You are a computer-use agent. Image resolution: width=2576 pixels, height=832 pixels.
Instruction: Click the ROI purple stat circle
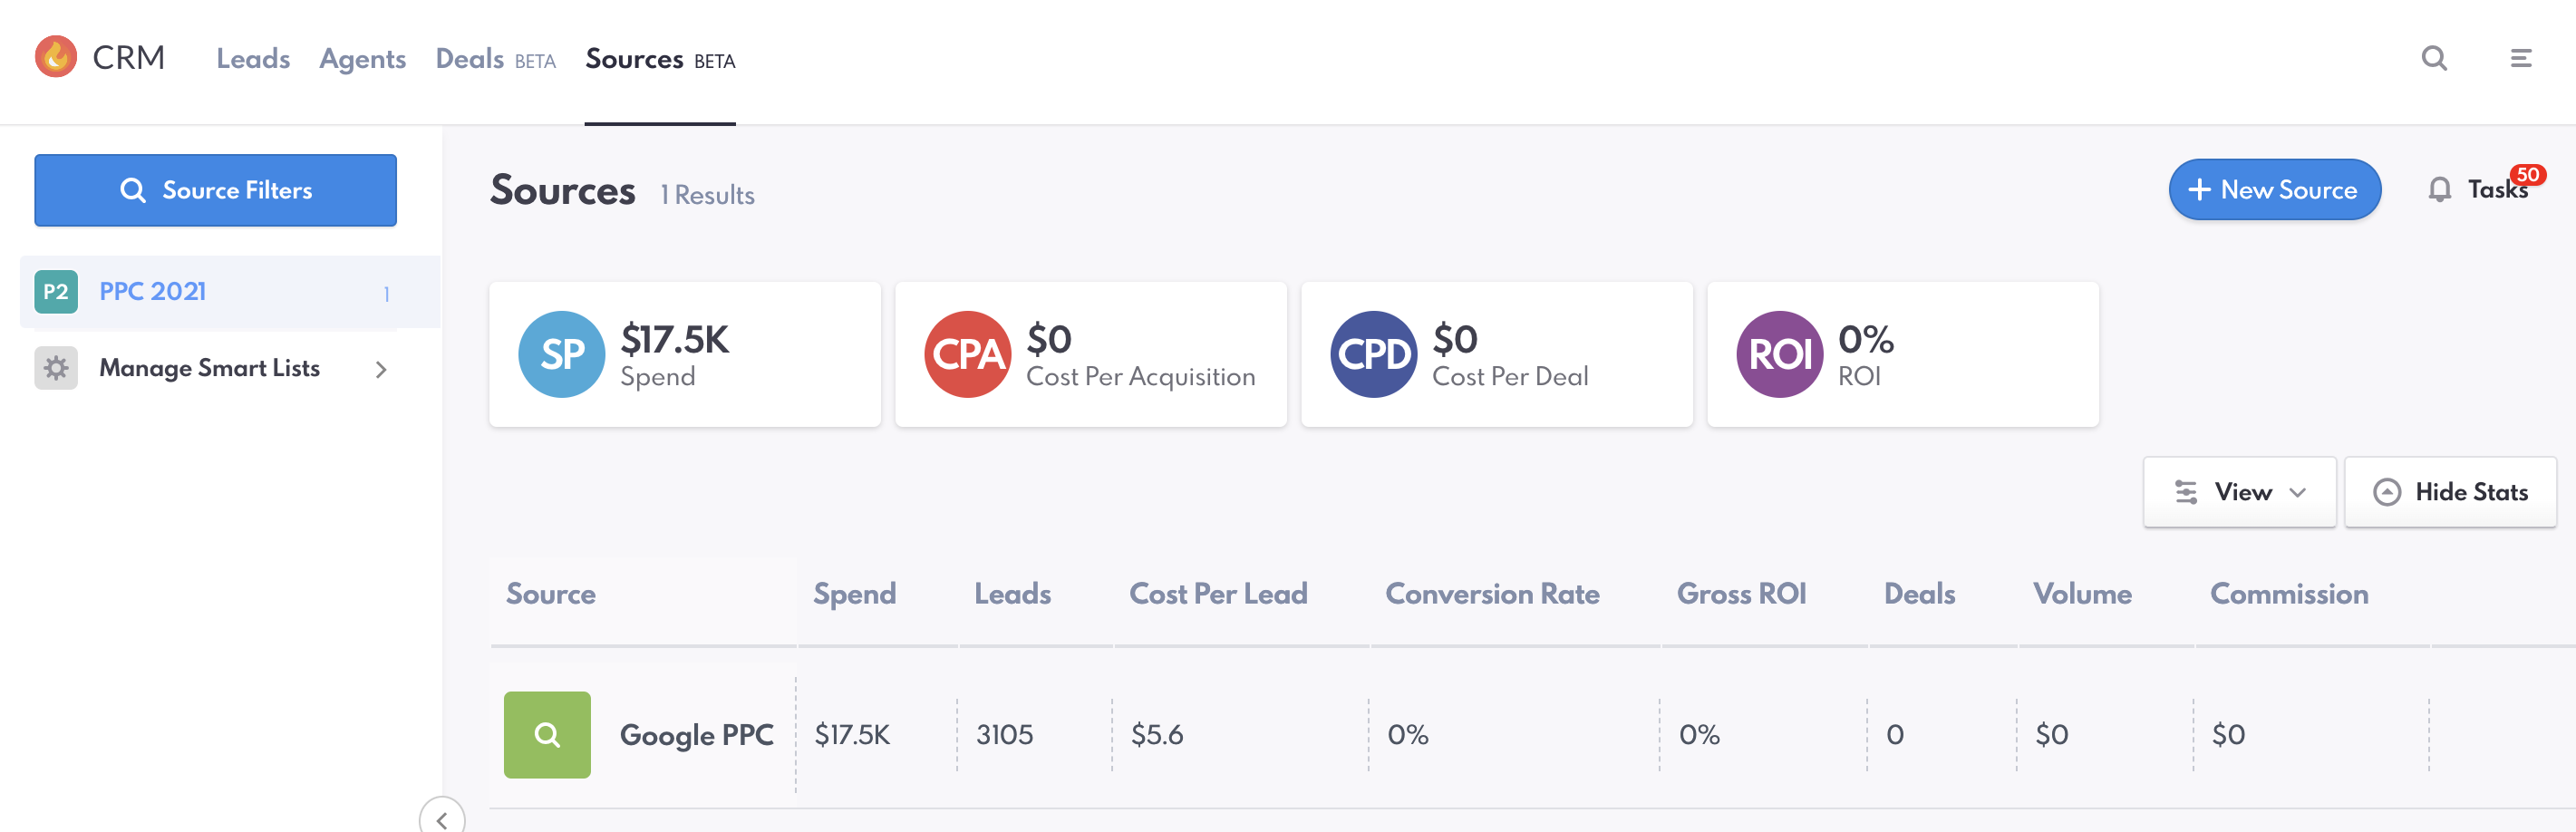pyautogui.click(x=1780, y=354)
